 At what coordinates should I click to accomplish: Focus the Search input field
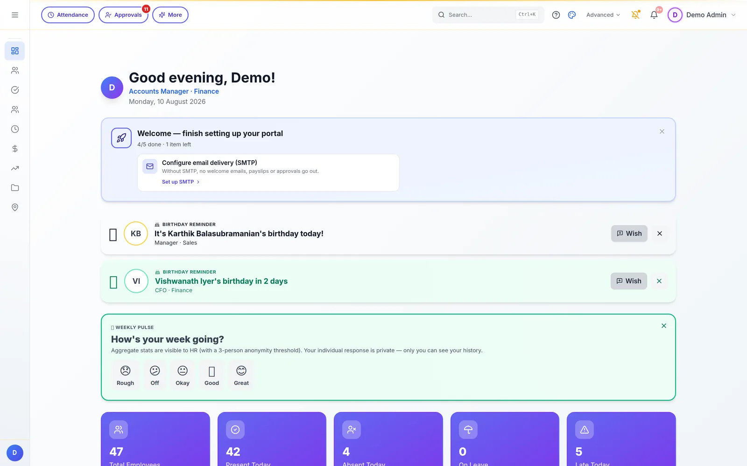point(488,15)
